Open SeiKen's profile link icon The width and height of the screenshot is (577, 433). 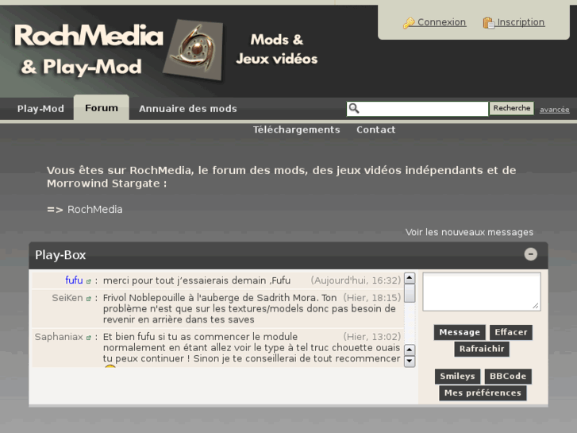tap(88, 299)
